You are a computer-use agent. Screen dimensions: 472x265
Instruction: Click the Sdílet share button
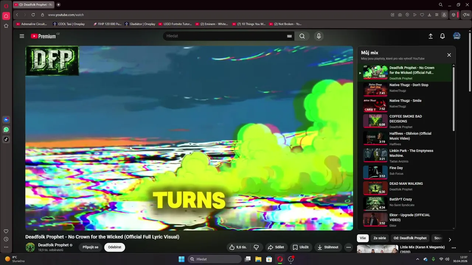(276, 247)
